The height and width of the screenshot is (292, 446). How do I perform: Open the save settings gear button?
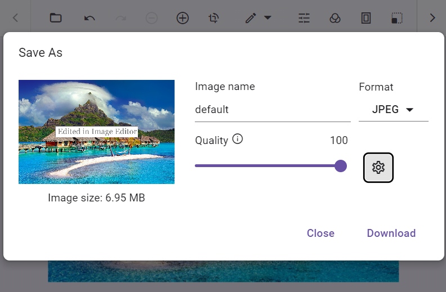(x=378, y=168)
